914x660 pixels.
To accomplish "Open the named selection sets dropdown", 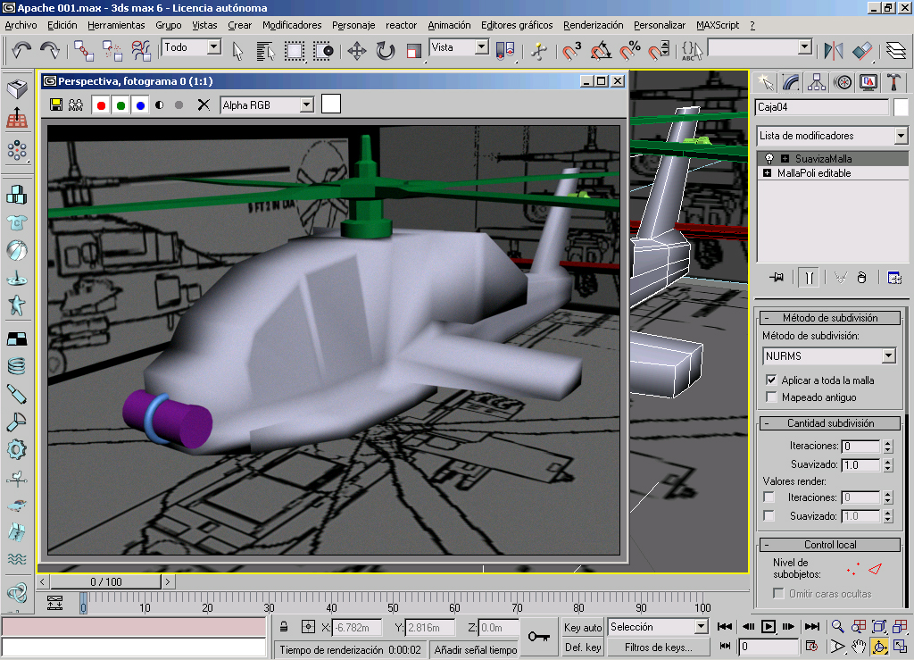I will 805,47.
